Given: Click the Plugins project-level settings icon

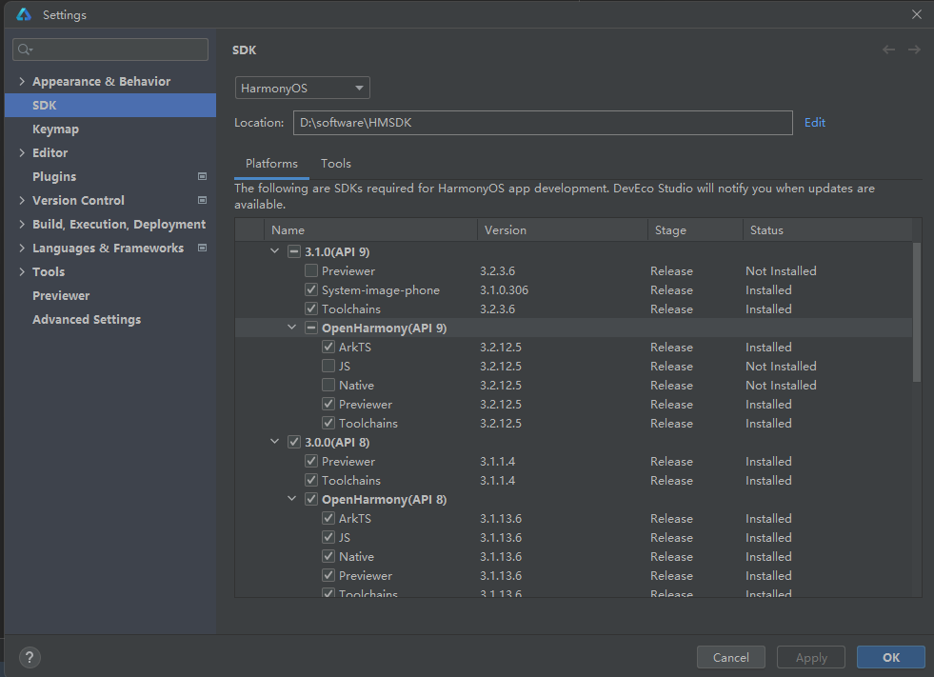Looking at the screenshot, I should pos(203,176).
